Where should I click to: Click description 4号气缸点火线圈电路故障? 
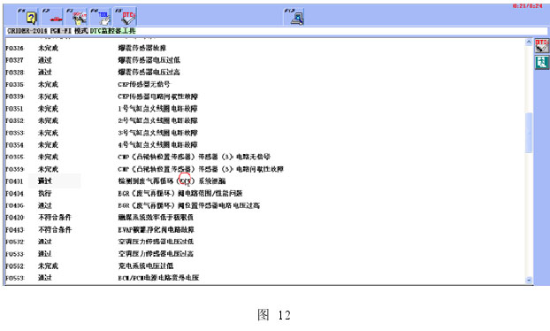[x=158, y=145]
